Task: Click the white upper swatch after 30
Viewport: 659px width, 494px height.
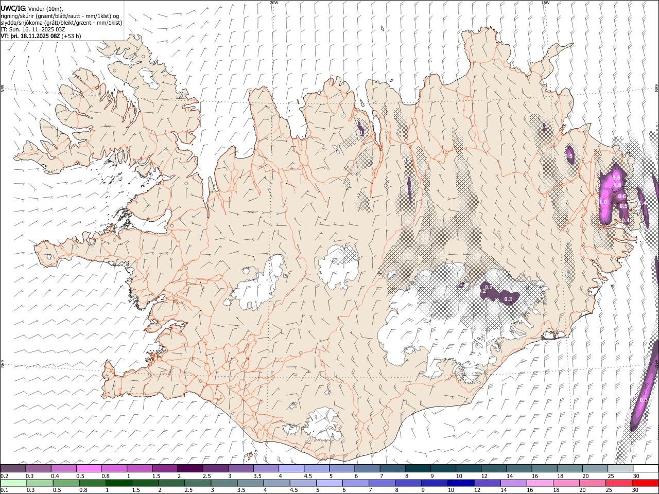Action: 646,468
